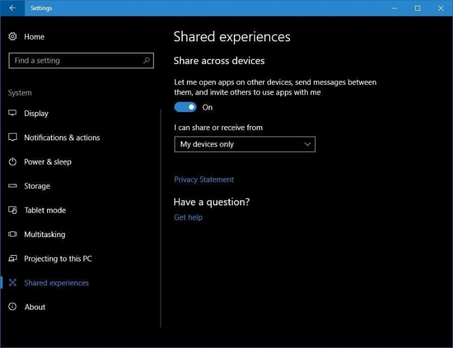Expand the share or receive from selector
Image resolution: width=453 pixels, height=348 pixels.
[x=245, y=144]
